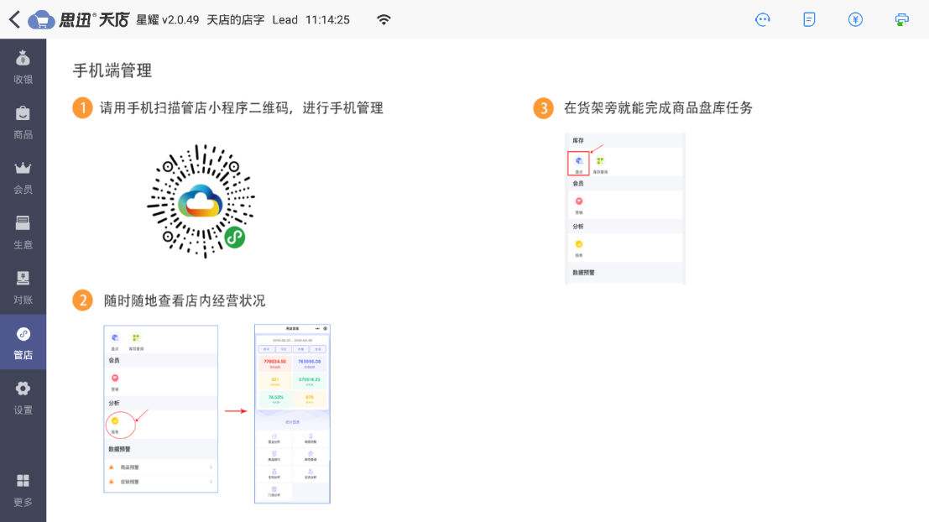Open the document notes icon in the top bar
This screenshot has width=929, height=522.
click(x=809, y=19)
